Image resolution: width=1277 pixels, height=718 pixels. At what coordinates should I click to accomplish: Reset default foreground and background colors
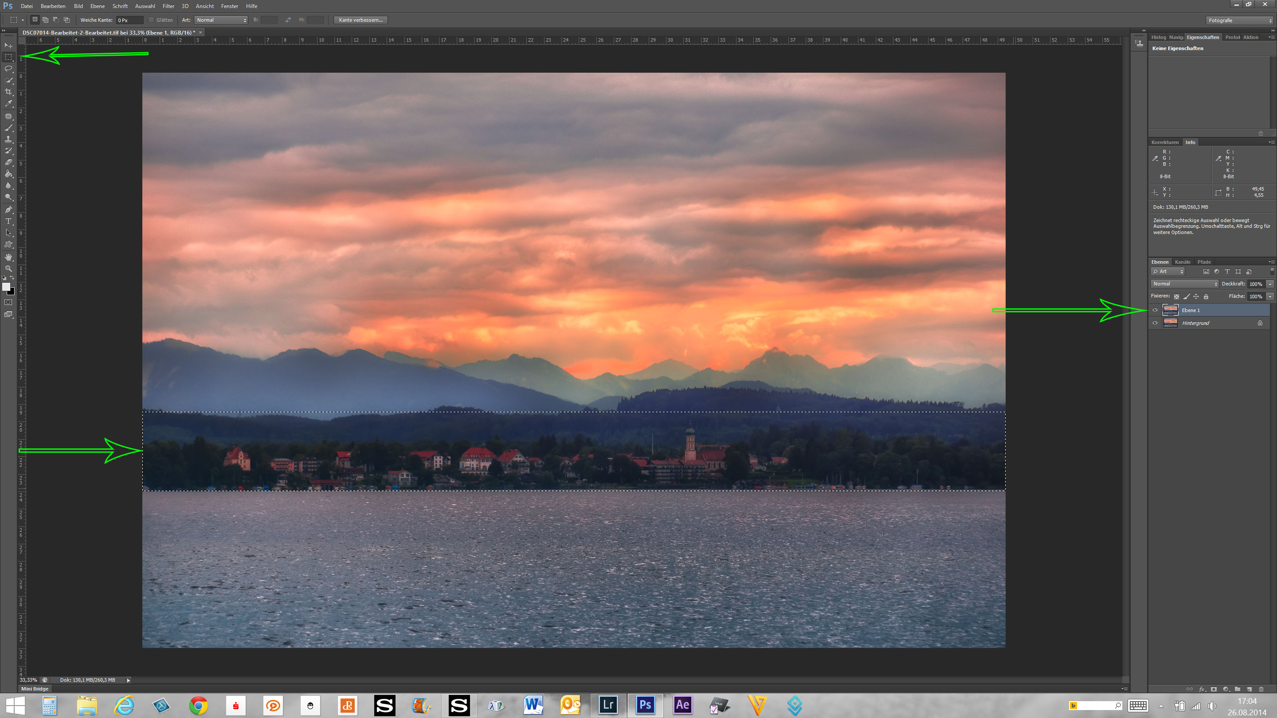(4, 278)
